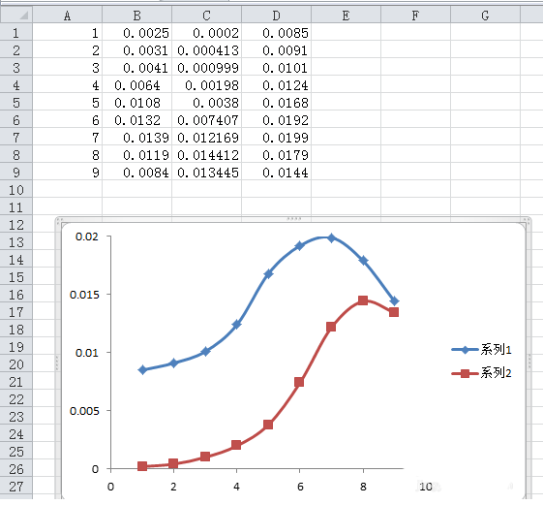543x505 pixels.
Task: Select column G header
Action: pyautogui.click(x=485, y=15)
